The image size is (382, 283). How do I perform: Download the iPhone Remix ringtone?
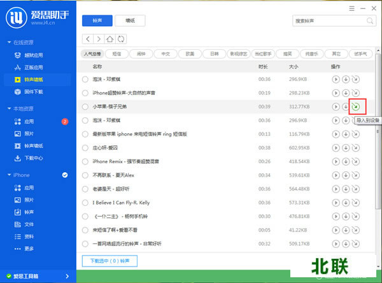(346, 161)
